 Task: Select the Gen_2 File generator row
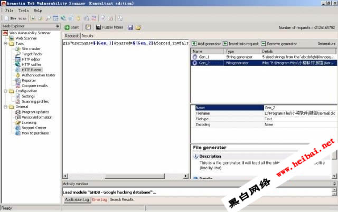tap(264, 63)
